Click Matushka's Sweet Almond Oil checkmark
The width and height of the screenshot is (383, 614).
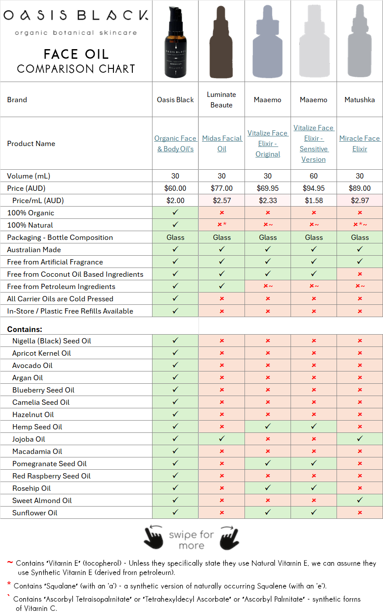(360, 500)
